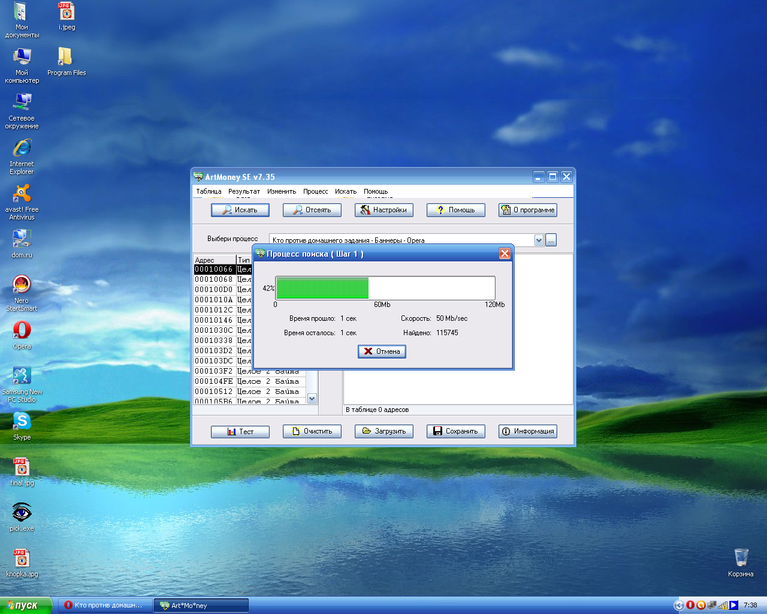Open the Результат menu
This screenshot has width=767, height=614.
[244, 191]
